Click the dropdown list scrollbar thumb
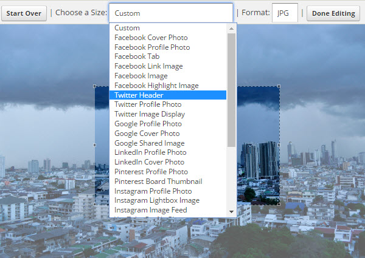 [231, 90]
